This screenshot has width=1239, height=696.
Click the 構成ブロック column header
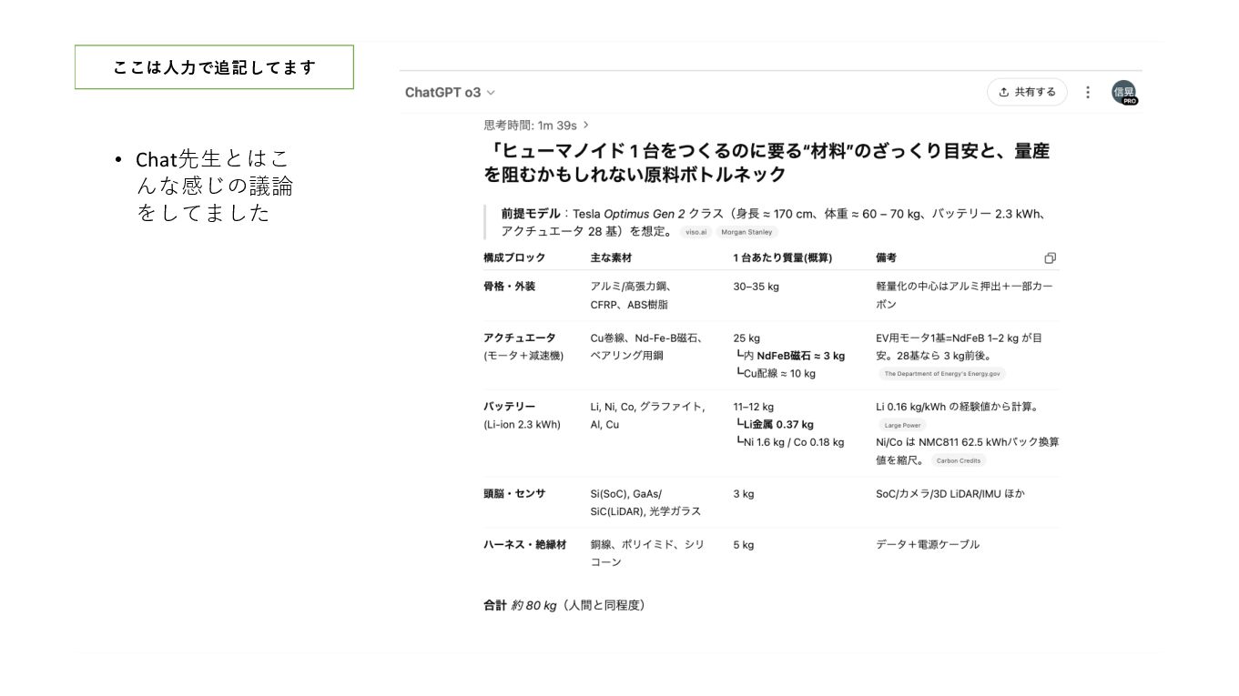pyautogui.click(x=514, y=258)
